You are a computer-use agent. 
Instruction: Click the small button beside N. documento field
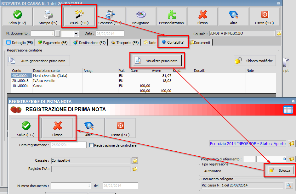click(x=58, y=34)
